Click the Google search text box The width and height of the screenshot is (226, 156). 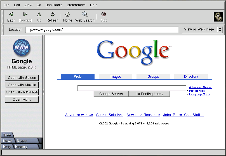(132, 88)
